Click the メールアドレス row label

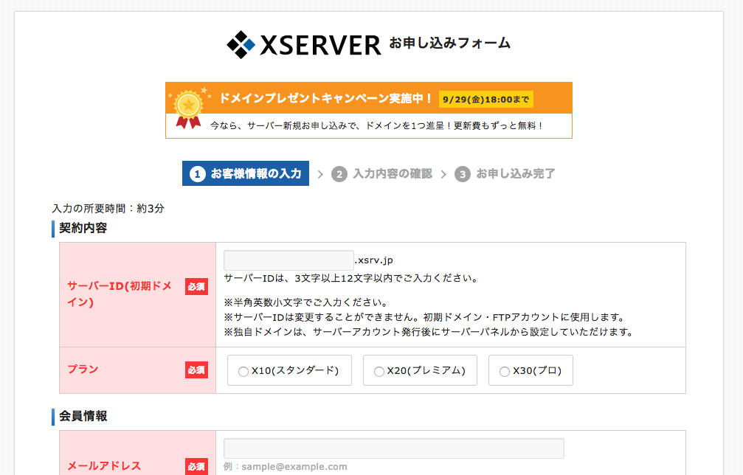pos(104,466)
